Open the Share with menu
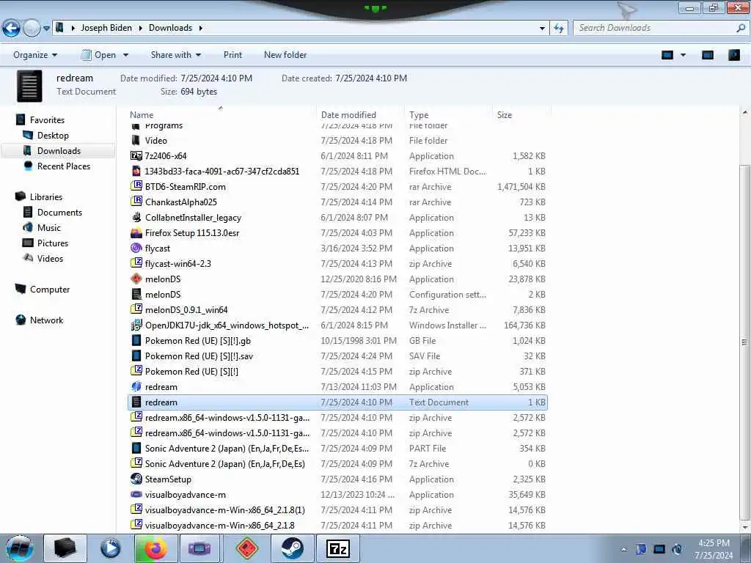 click(176, 55)
